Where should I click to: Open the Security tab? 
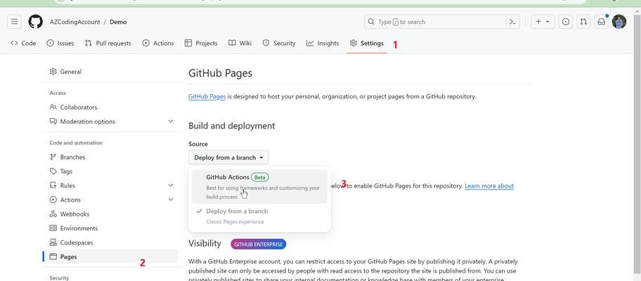279,43
